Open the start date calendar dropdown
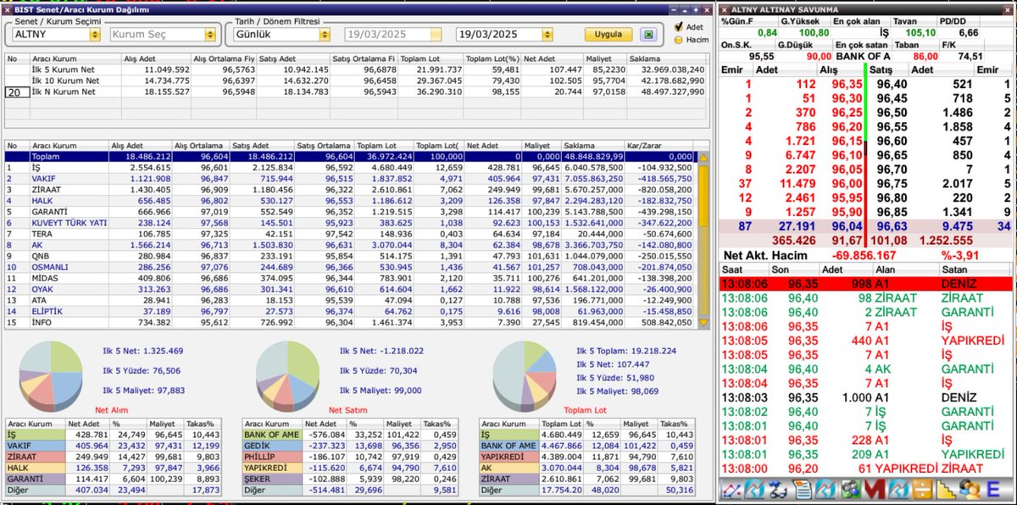The width and height of the screenshot is (1017, 505). click(x=435, y=35)
